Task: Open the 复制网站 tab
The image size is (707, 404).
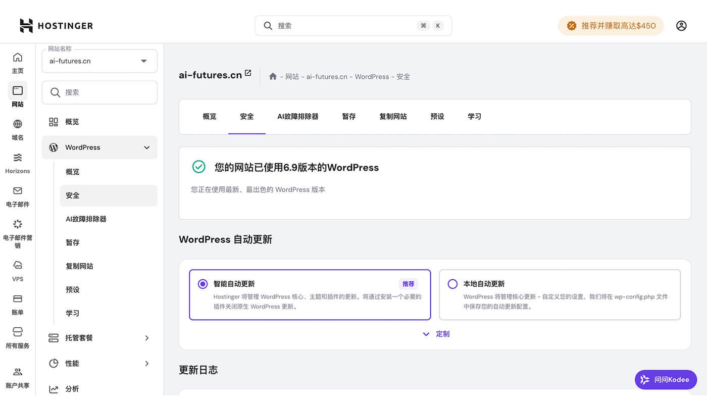Action: click(393, 116)
